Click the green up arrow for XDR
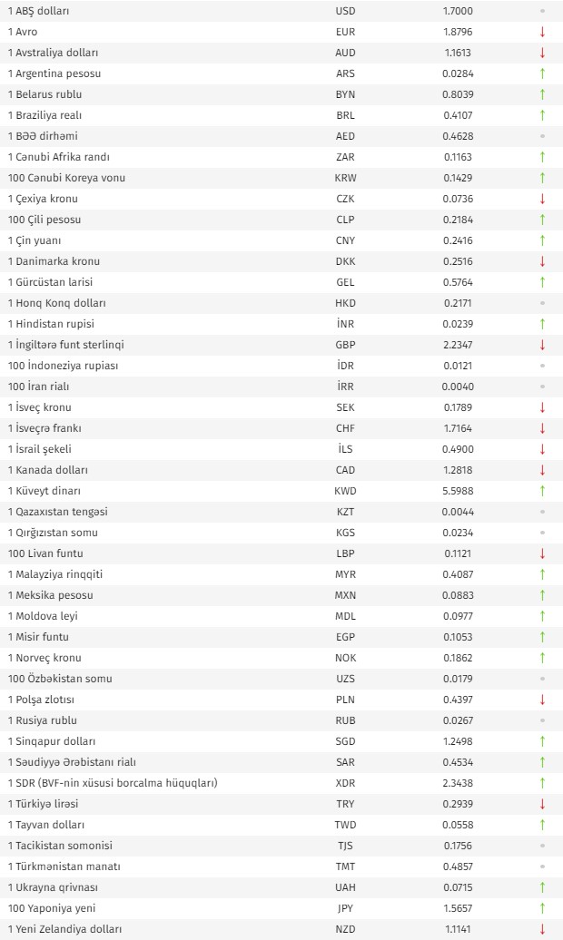563x940 pixels. 543,783
